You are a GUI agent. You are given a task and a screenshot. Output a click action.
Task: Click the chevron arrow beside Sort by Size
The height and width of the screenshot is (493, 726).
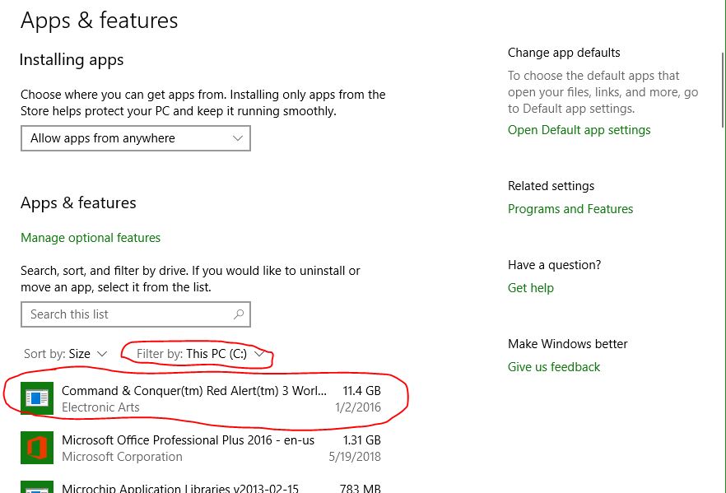tap(102, 354)
